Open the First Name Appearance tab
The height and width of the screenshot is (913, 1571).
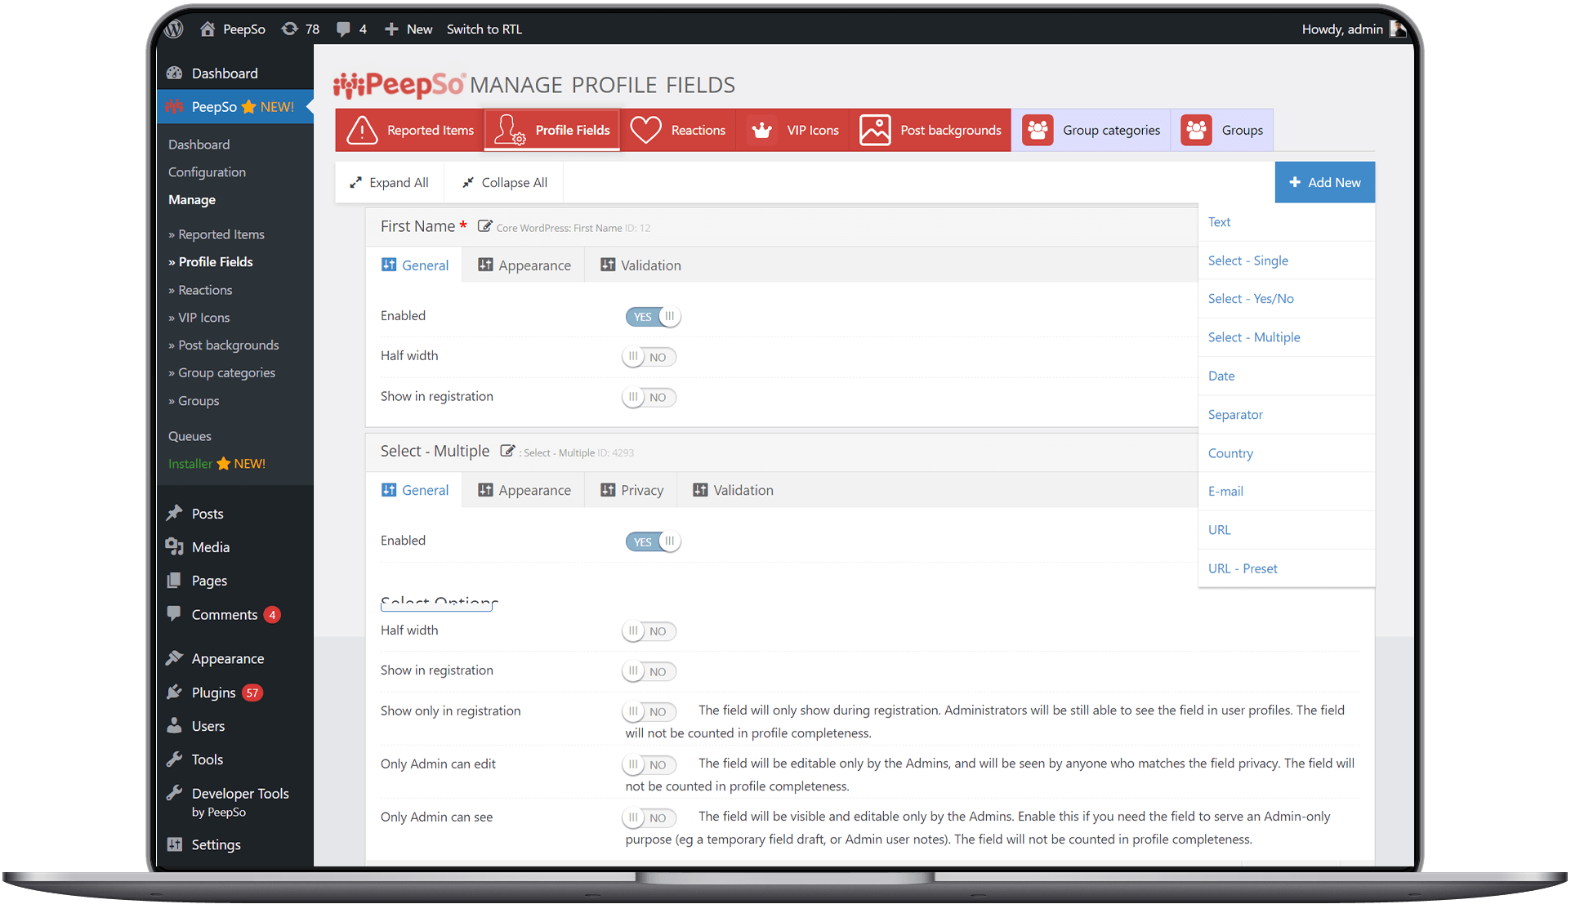pos(524,265)
